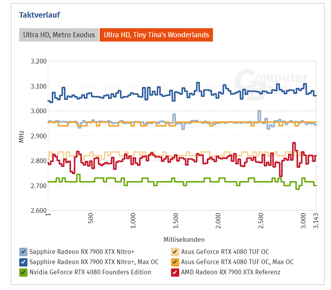Click the ComputerBase watermark logo
The image size is (331, 290).
point(271,82)
